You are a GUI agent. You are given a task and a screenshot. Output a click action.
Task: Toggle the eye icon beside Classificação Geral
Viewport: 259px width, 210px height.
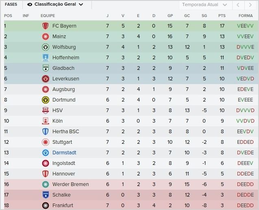[x=30, y=4]
